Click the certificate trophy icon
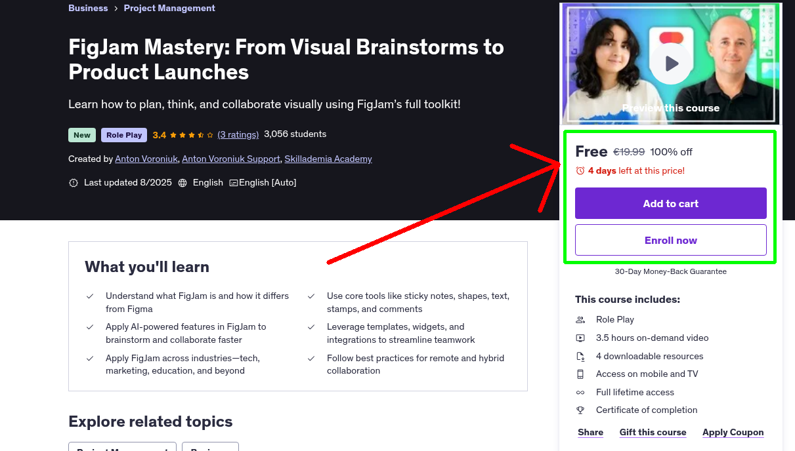 pyautogui.click(x=580, y=410)
